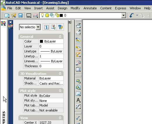The image size is (152, 124).
Task: Toggle layer freeze sun icon
Action: (x=47, y=15)
